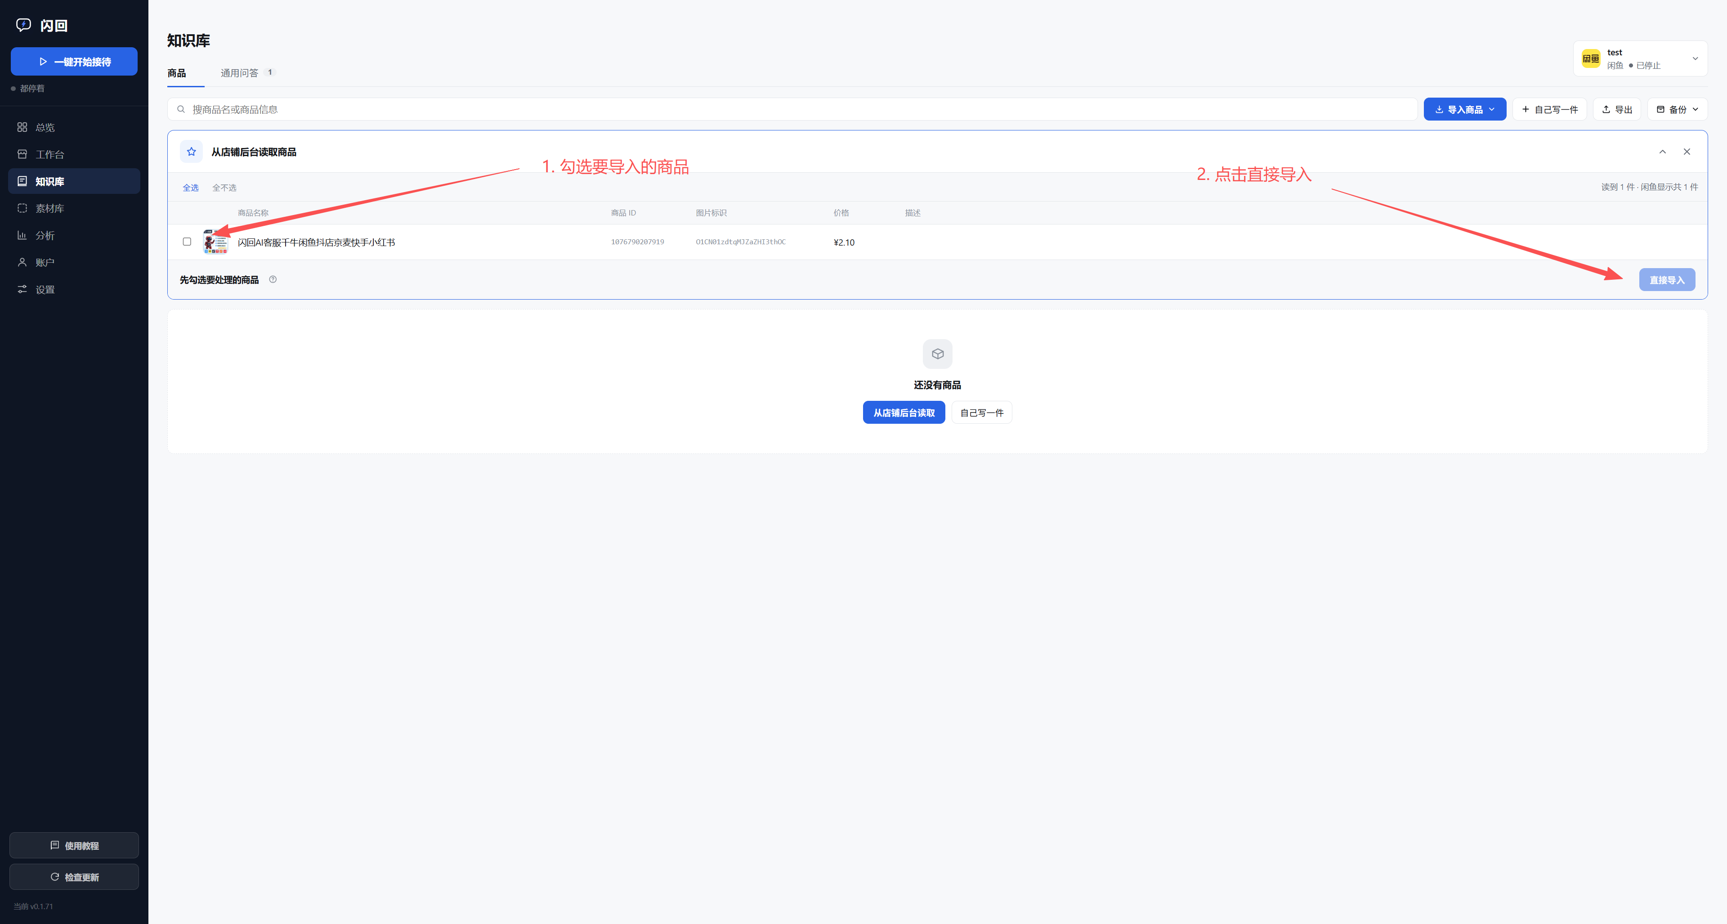This screenshot has height=924, width=1727.
Task: Click product name 闪回AI客服千牛闲鱼抖店京麦快手小红书
Action: pos(317,243)
